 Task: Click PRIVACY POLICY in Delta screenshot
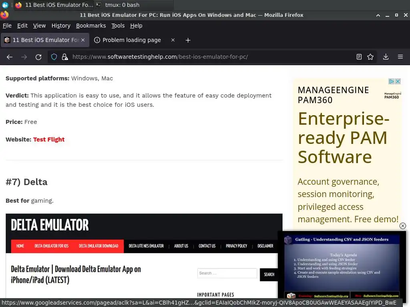[236, 246]
